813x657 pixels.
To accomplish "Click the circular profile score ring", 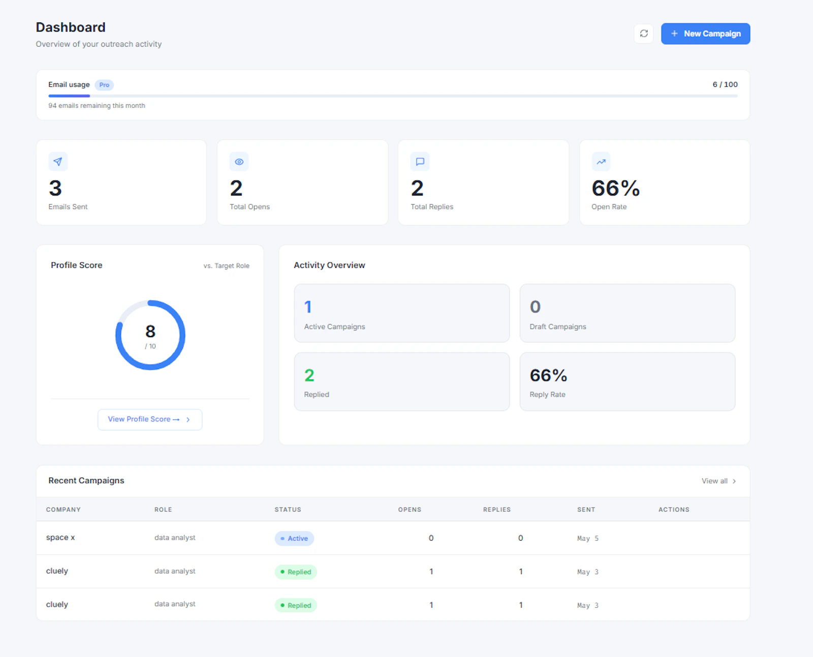I will pos(150,335).
